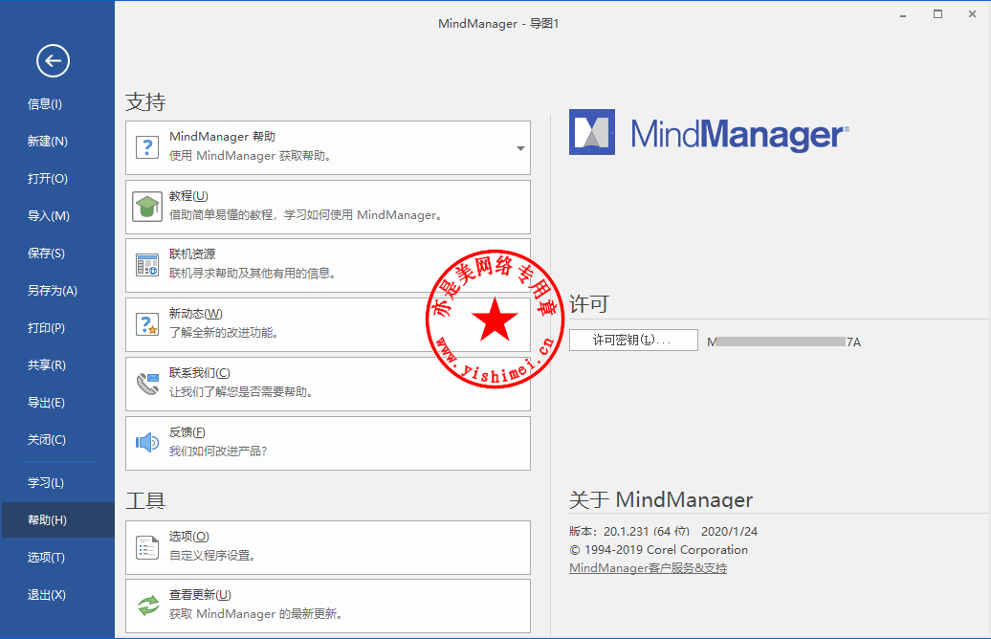Click the window title MindManager - 导图1
Viewport: 991px width, 639px height.
498,23
